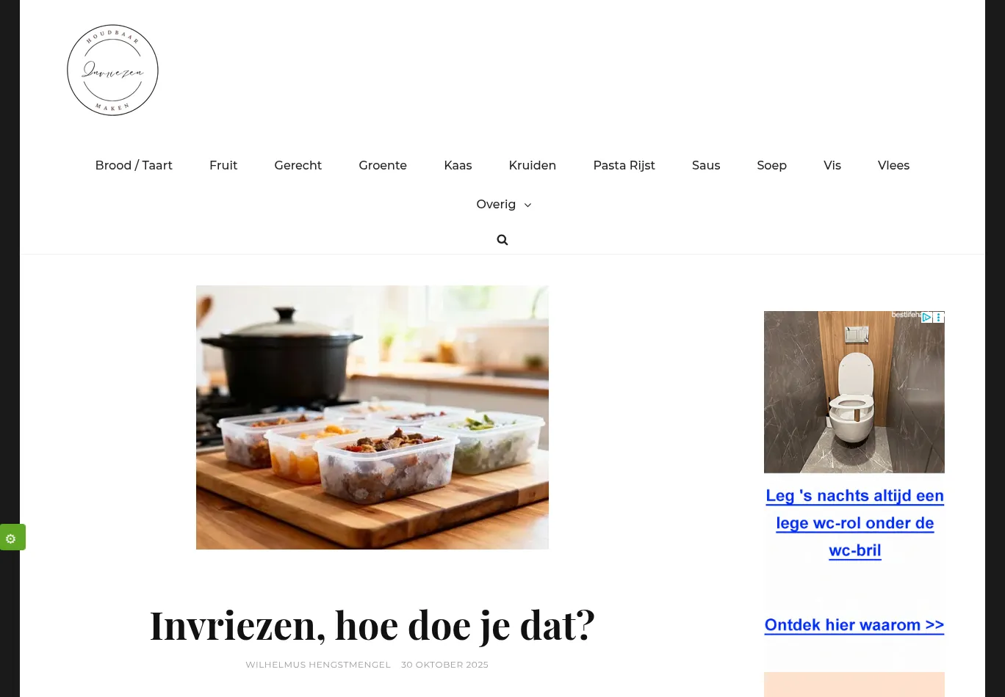Open the Overig menu item
Viewport: 1005px width, 697px height.
[496, 204]
